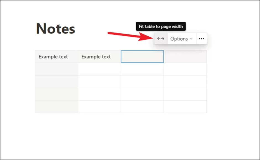Click the Notes page title

point(56,29)
